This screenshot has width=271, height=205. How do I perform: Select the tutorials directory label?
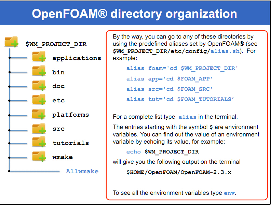pos(70,143)
